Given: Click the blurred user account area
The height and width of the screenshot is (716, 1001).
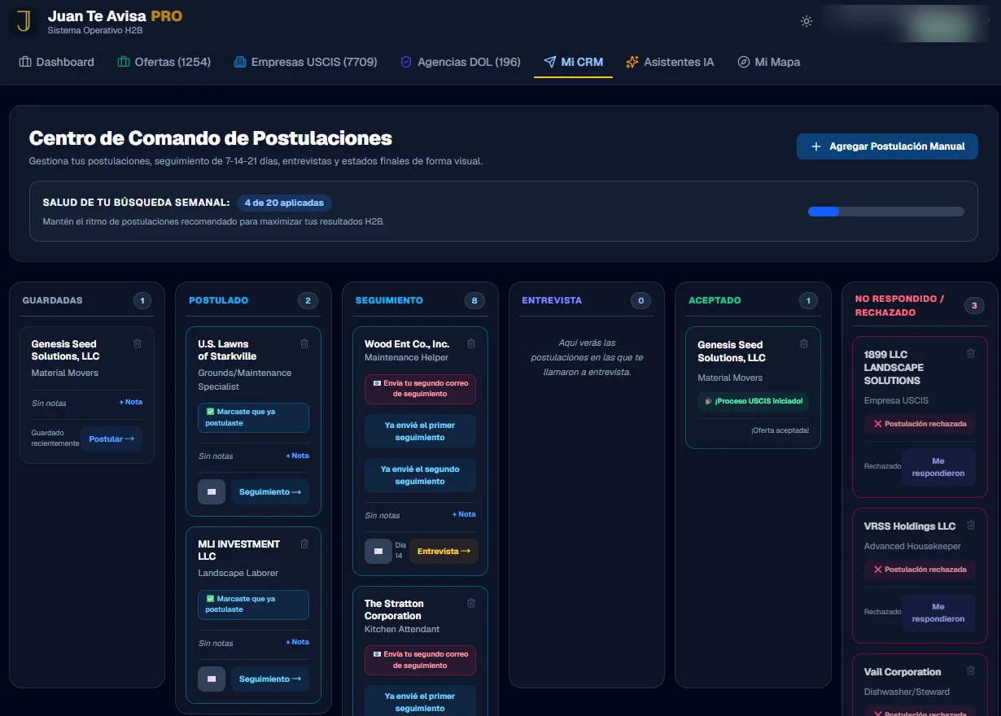Looking at the screenshot, I should [905, 23].
